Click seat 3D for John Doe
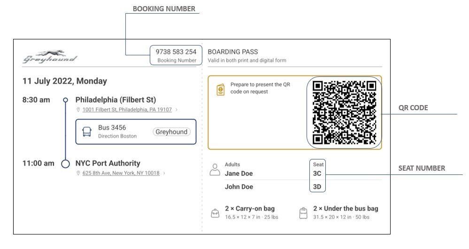This screenshot has width=469, height=249. [x=317, y=187]
